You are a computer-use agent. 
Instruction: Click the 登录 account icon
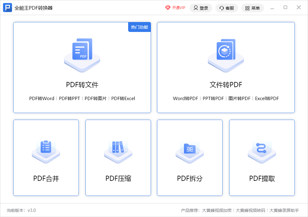(196, 8)
